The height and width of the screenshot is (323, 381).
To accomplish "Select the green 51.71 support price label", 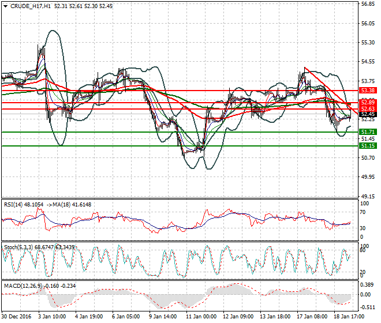I will [368, 132].
